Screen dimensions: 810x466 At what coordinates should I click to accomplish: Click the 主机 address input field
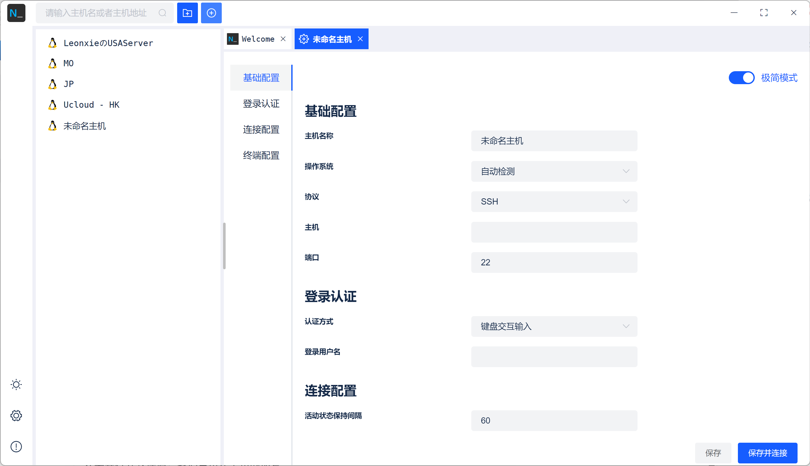pos(554,232)
